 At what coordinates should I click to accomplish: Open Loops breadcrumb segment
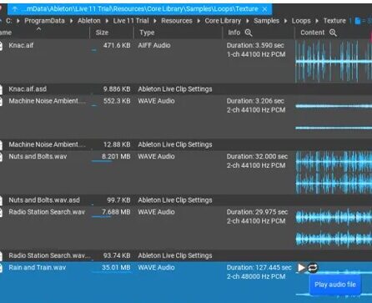(301, 21)
